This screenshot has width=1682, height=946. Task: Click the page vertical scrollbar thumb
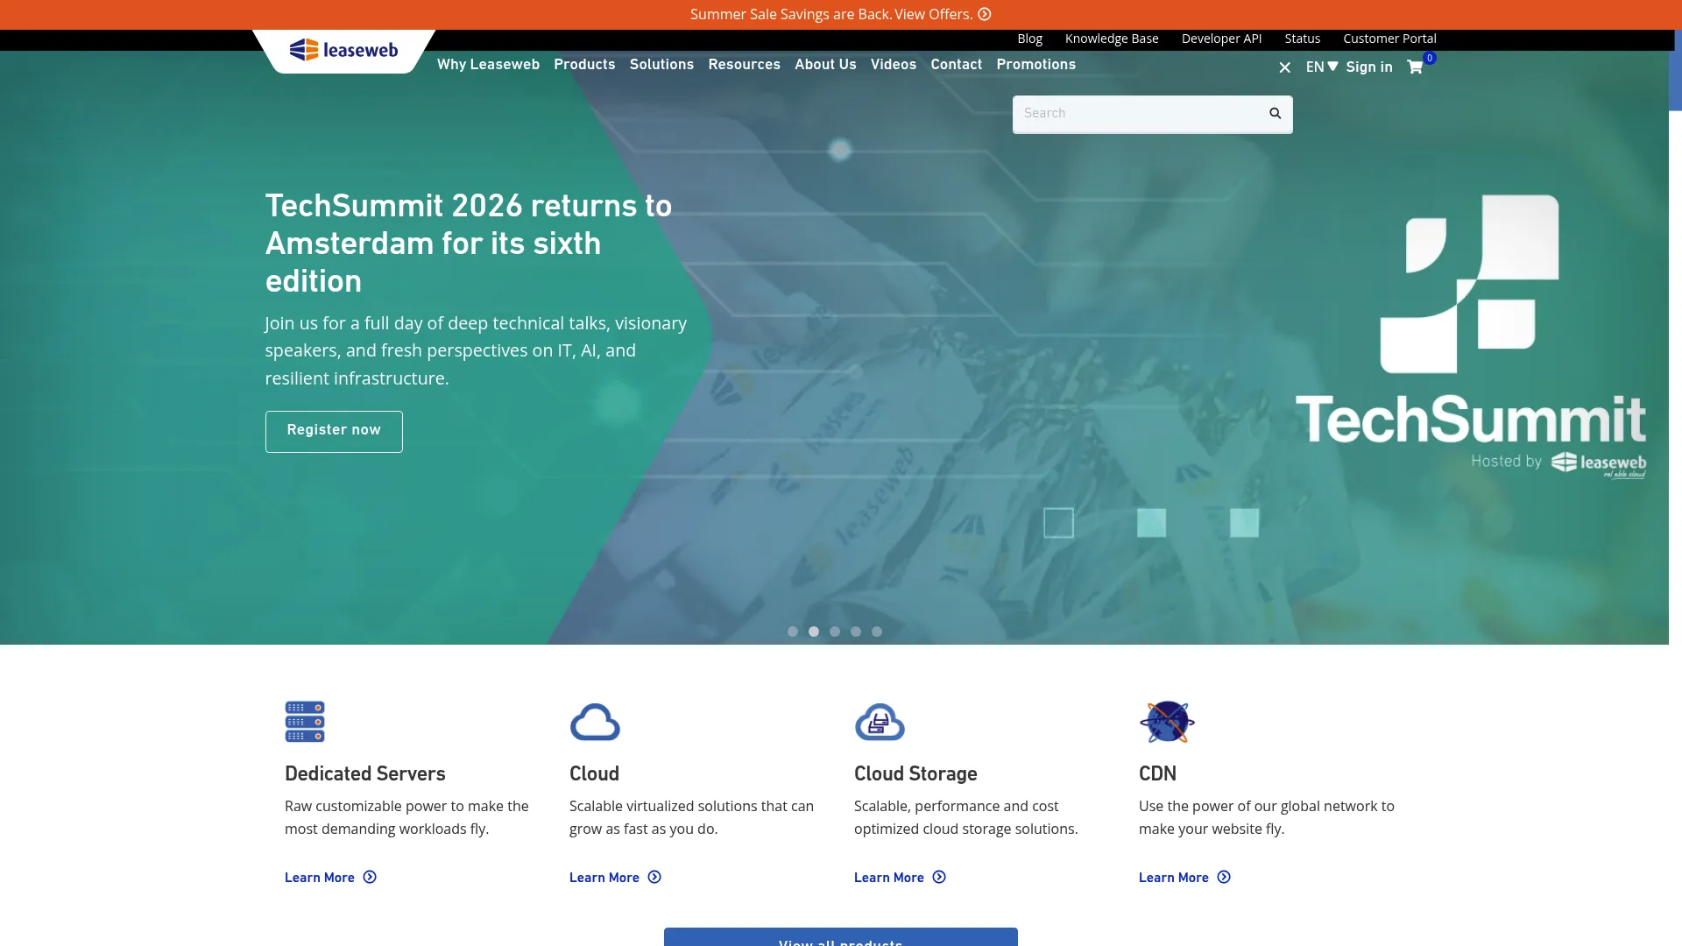point(1675,70)
